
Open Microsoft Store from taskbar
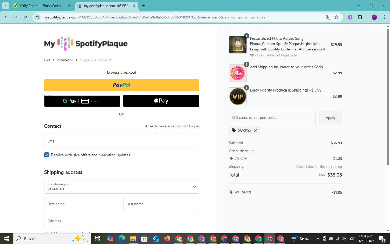point(144,239)
